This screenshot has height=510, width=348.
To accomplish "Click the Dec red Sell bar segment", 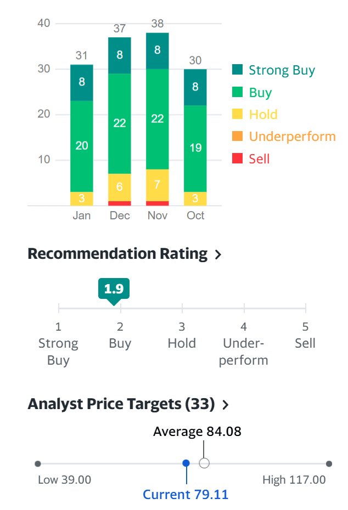I will coord(120,203).
